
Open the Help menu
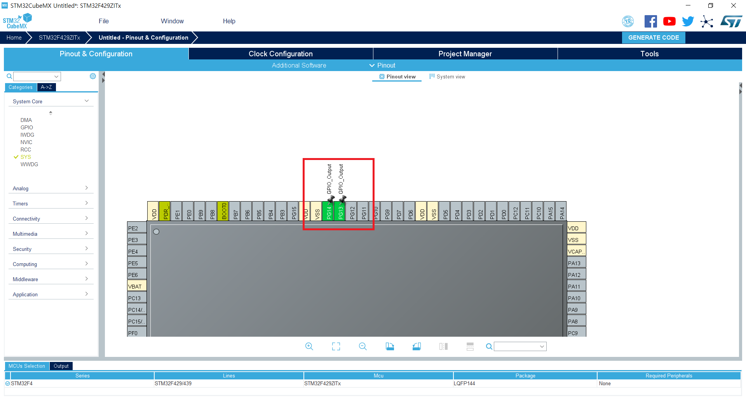click(229, 21)
